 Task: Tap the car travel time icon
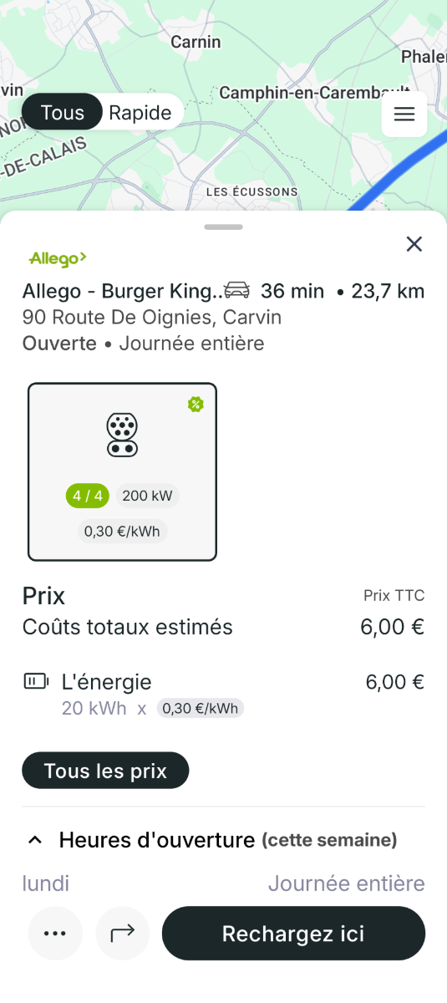(x=237, y=290)
